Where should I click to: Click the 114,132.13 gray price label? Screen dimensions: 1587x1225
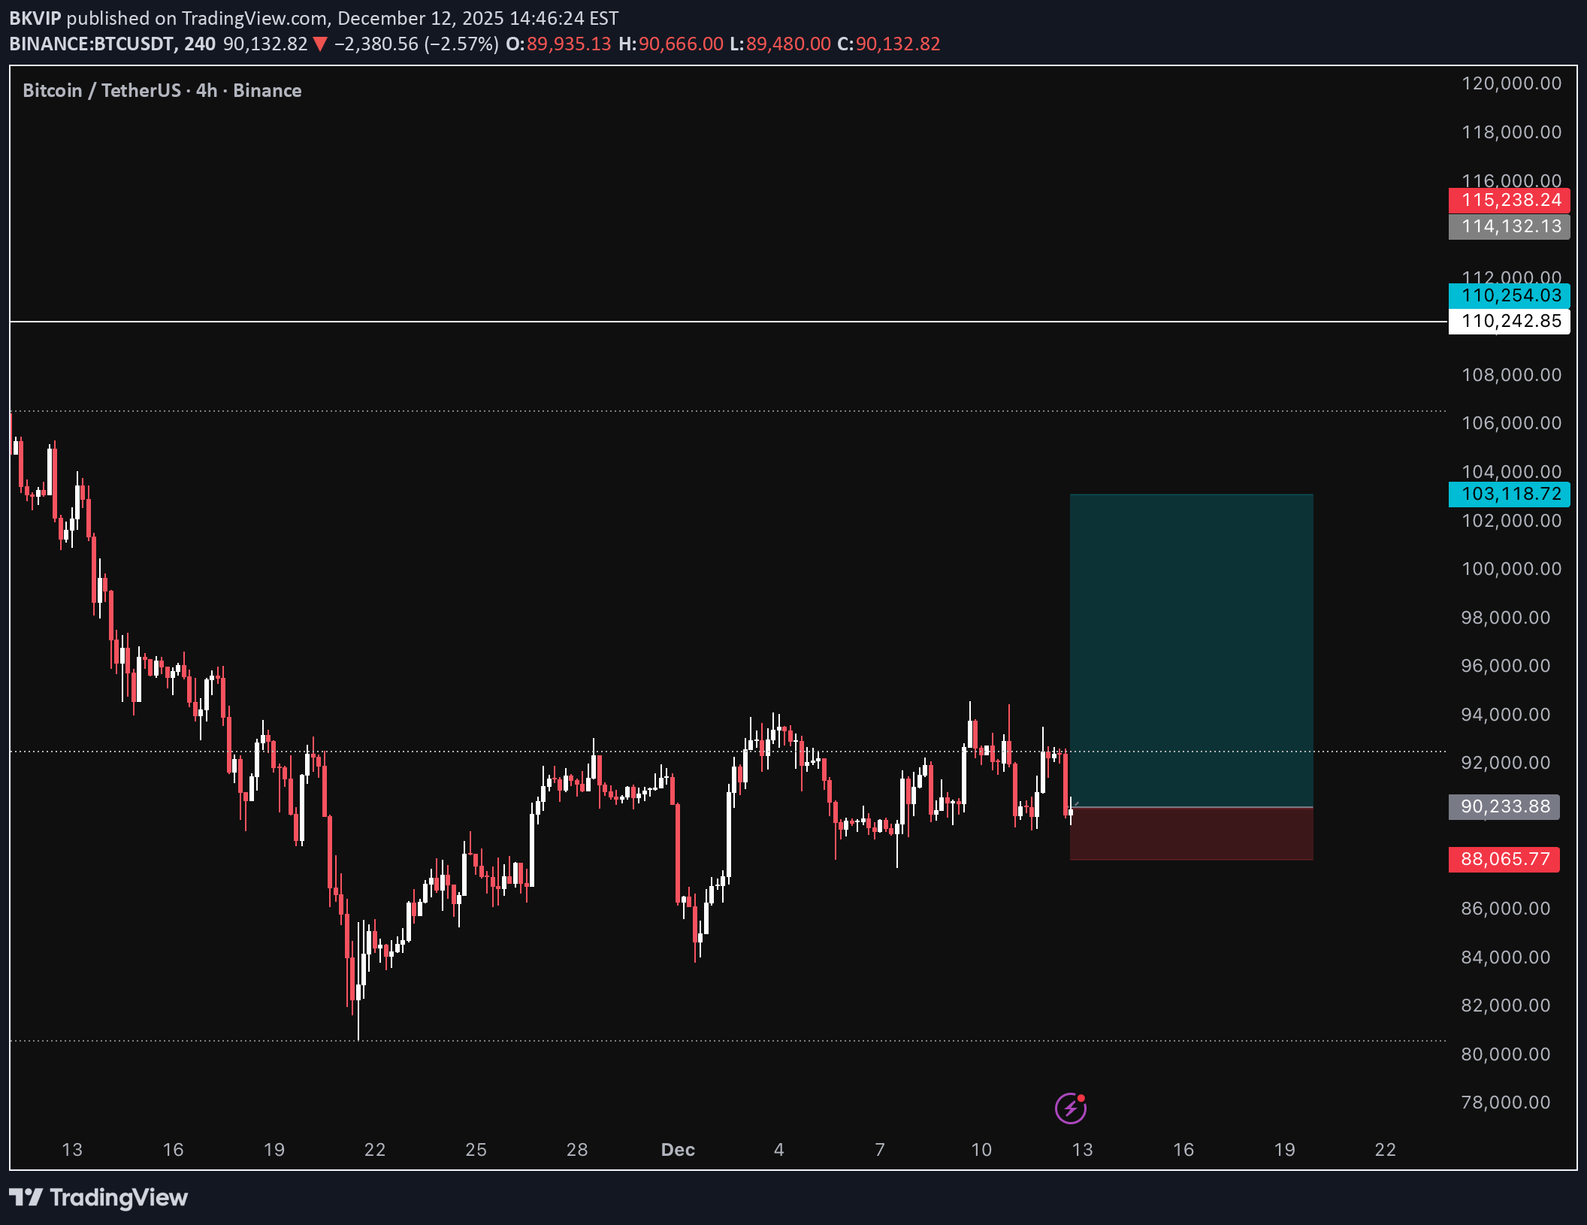[1509, 226]
